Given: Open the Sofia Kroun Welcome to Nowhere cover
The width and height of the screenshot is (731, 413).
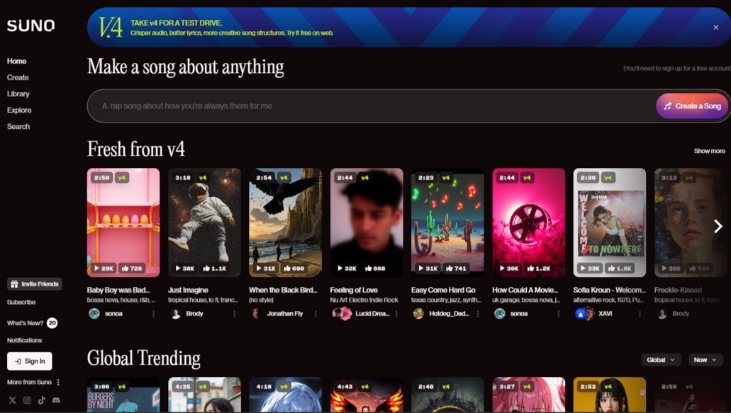Looking at the screenshot, I should (610, 222).
